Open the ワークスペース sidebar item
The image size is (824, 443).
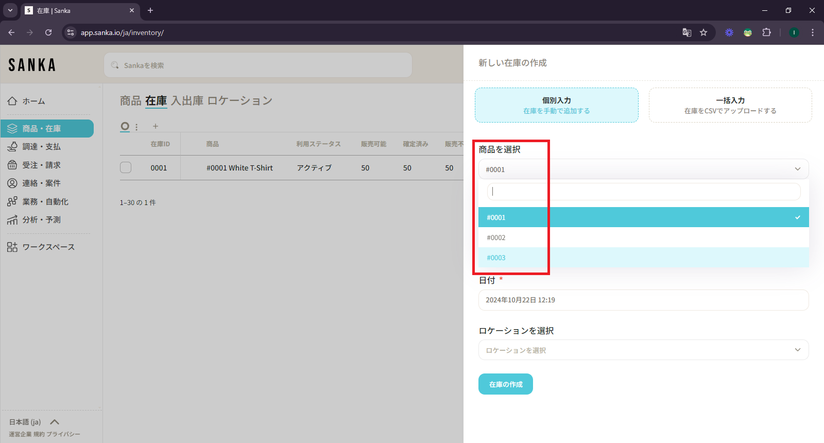pos(48,247)
